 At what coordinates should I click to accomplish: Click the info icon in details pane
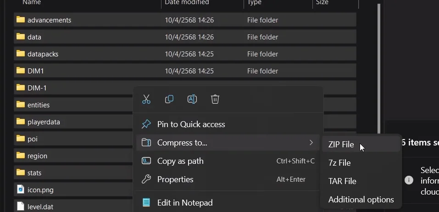coord(409,180)
